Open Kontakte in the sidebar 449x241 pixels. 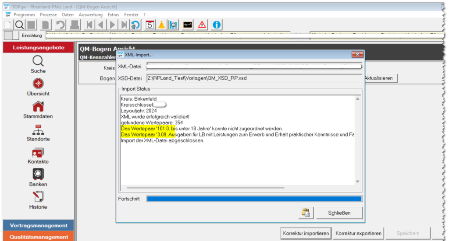(38, 155)
